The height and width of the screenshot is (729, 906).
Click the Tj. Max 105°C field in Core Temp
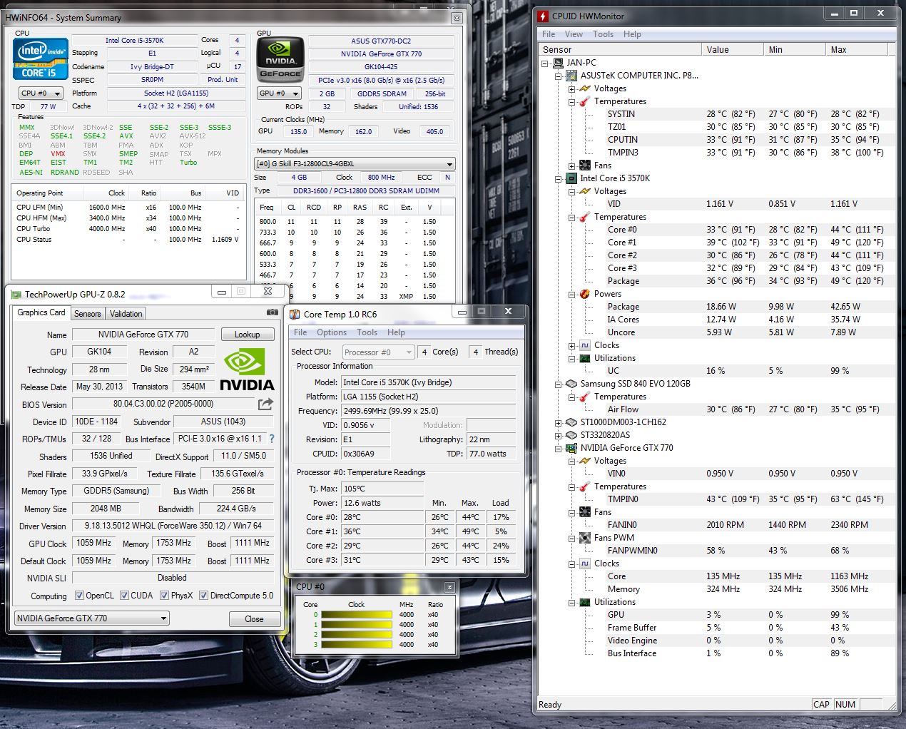pos(382,489)
